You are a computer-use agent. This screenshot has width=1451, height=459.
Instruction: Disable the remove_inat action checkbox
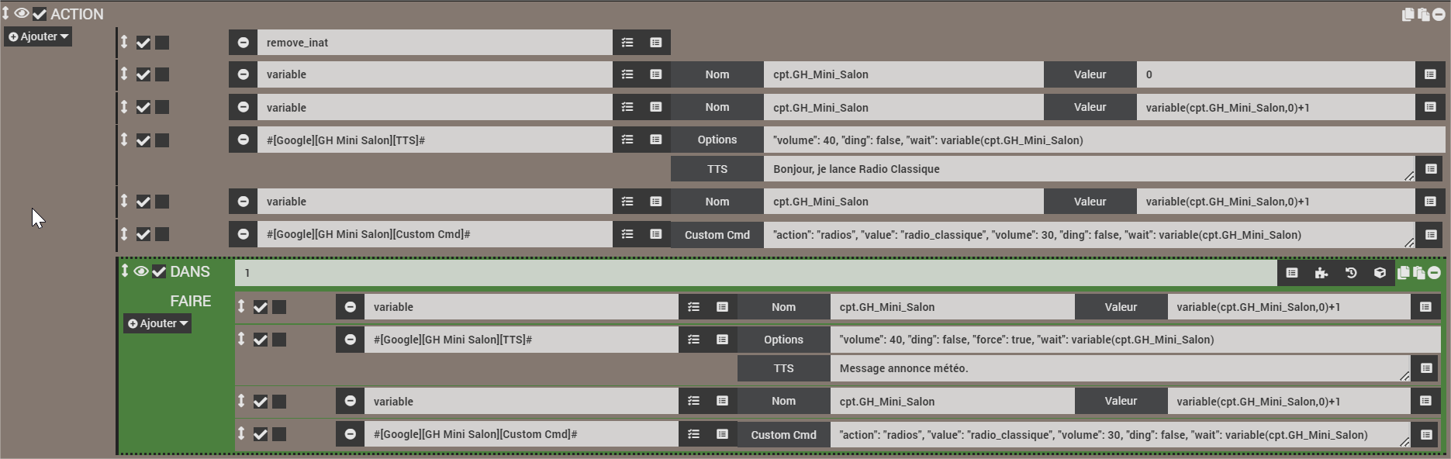point(143,43)
